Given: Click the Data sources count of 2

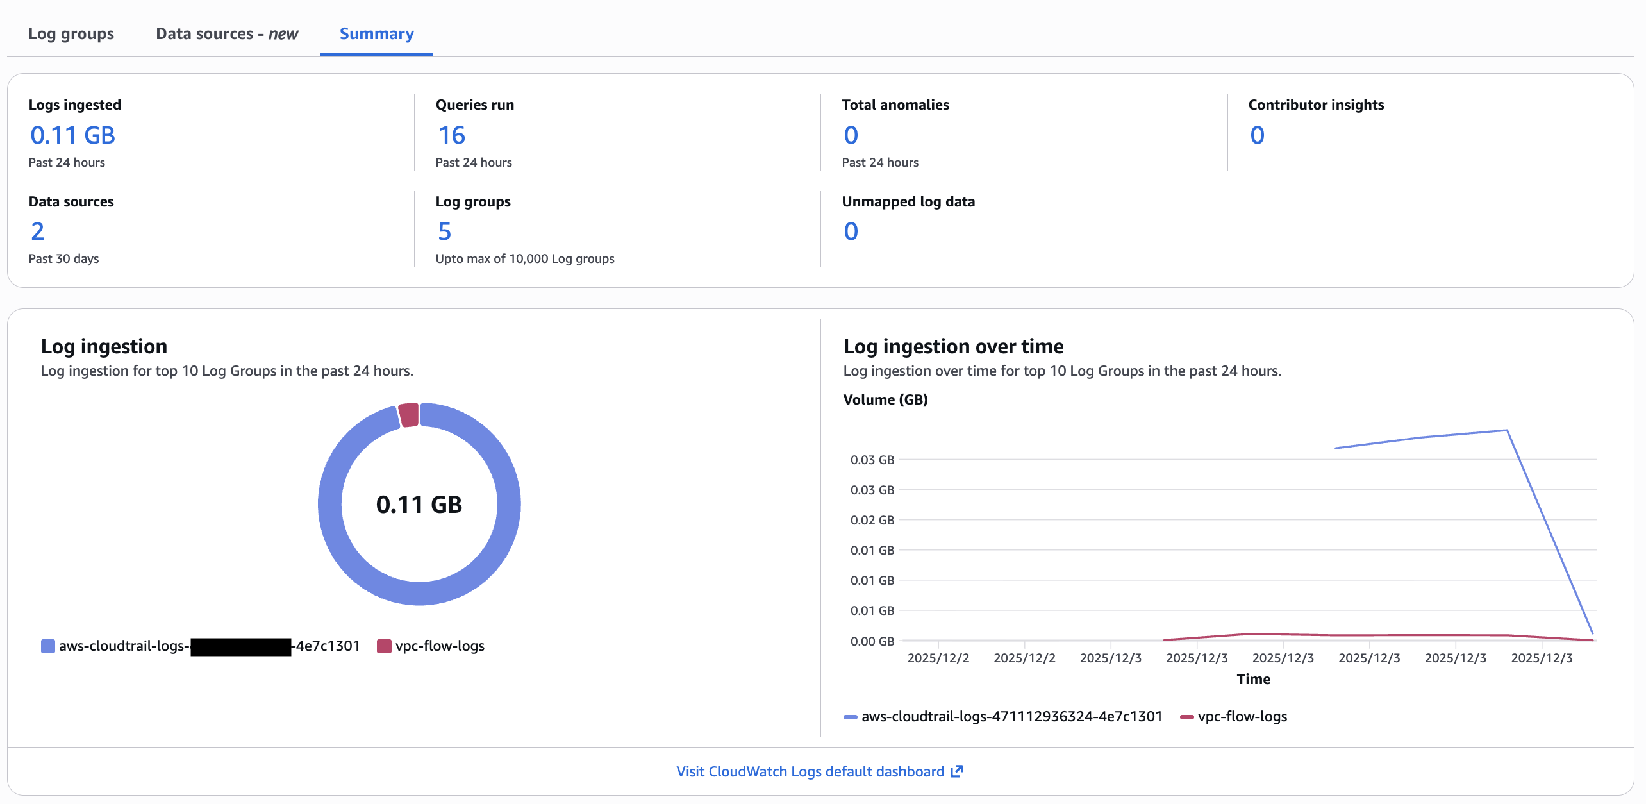Looking at the screenshot, I should (37, 231).
